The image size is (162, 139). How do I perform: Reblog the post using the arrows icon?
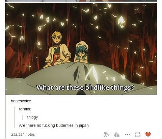pos(138,134)
